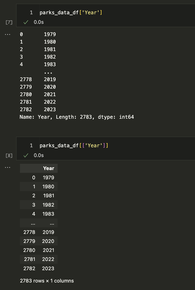This screenshot has width=195, height=290.
Task: Click the row 2782 line in the Series output
Action: 38,109
